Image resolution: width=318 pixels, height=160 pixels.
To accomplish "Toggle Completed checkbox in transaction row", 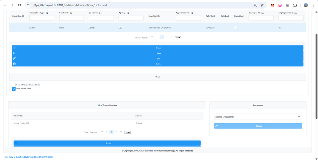I will pos(236,27).
